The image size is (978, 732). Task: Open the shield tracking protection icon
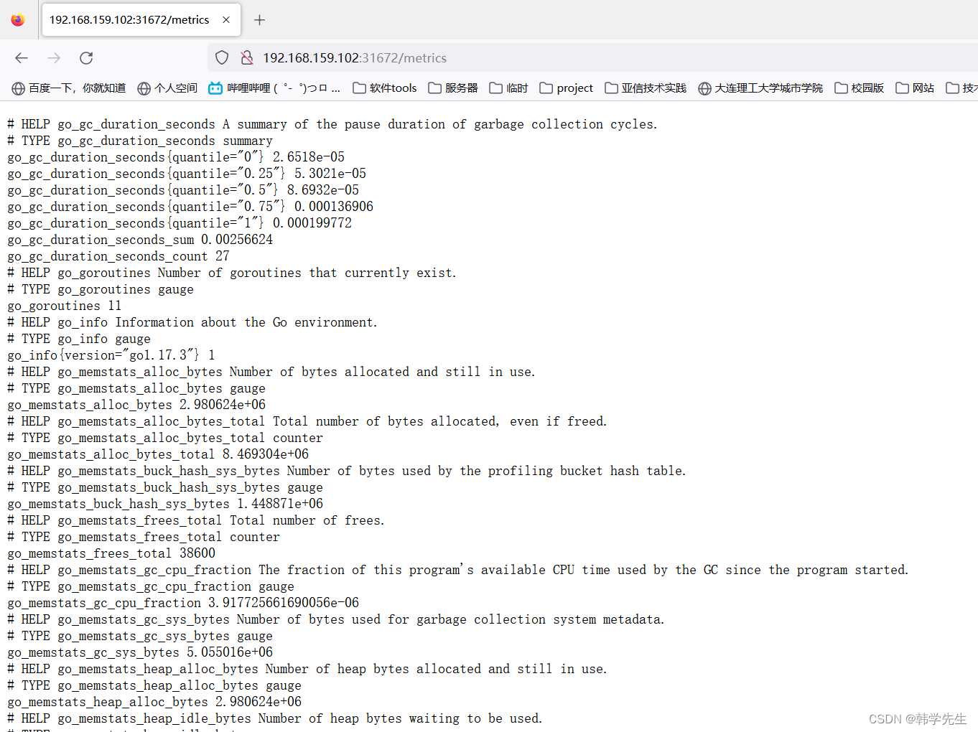pyautogui.click(x=222, y=57)
